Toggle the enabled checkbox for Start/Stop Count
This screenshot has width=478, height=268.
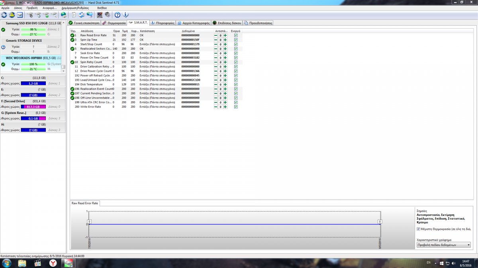236,44
